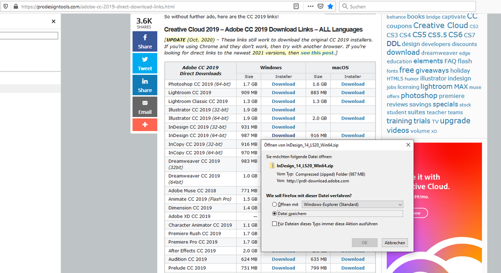This screenshot has height=273, width=501.
Task: Check 'Für Dateien dieses Typs immer' checkbox
Action: tap(274, 223)
